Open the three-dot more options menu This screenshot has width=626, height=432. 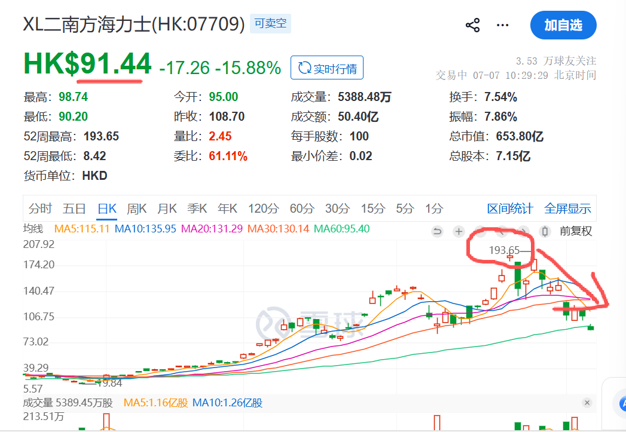502,25
